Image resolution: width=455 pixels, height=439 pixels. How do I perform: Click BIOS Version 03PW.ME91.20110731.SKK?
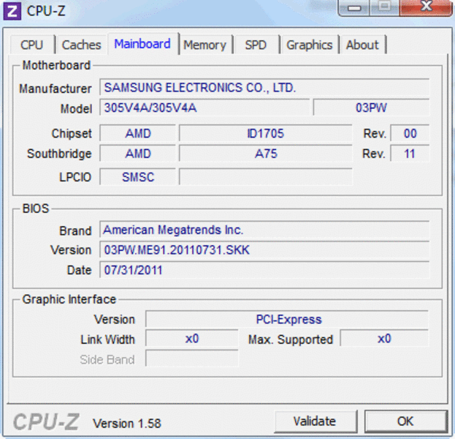[x=264, y=249]
